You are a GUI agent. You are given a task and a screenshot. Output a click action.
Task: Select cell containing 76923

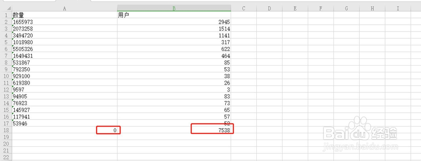(64, 103)
